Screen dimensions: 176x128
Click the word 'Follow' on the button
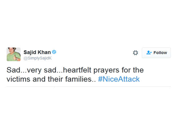(160, 53)
